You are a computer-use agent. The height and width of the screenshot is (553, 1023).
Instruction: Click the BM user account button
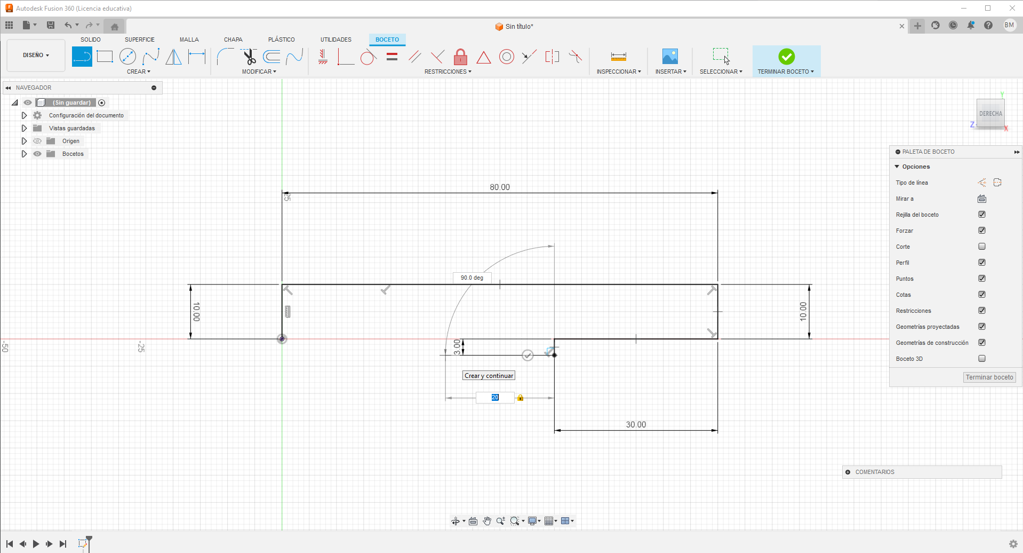click(1009, 25)
